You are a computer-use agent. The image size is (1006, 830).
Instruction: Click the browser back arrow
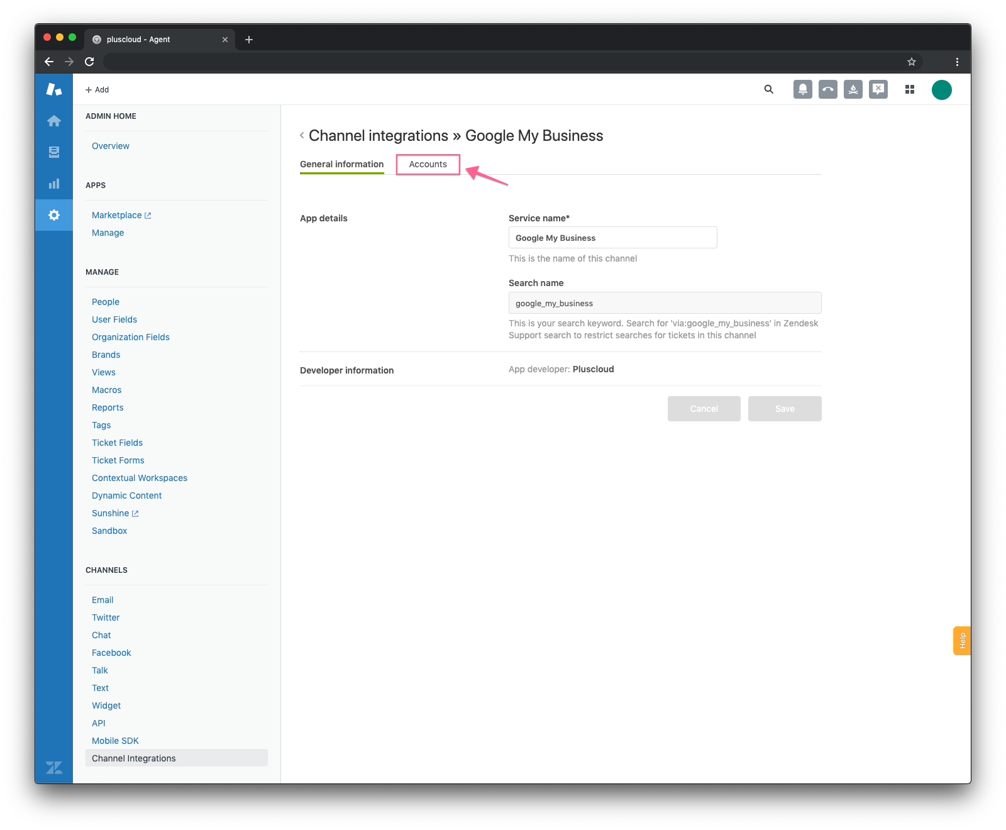pyautogui.click(x=49, y=62)
